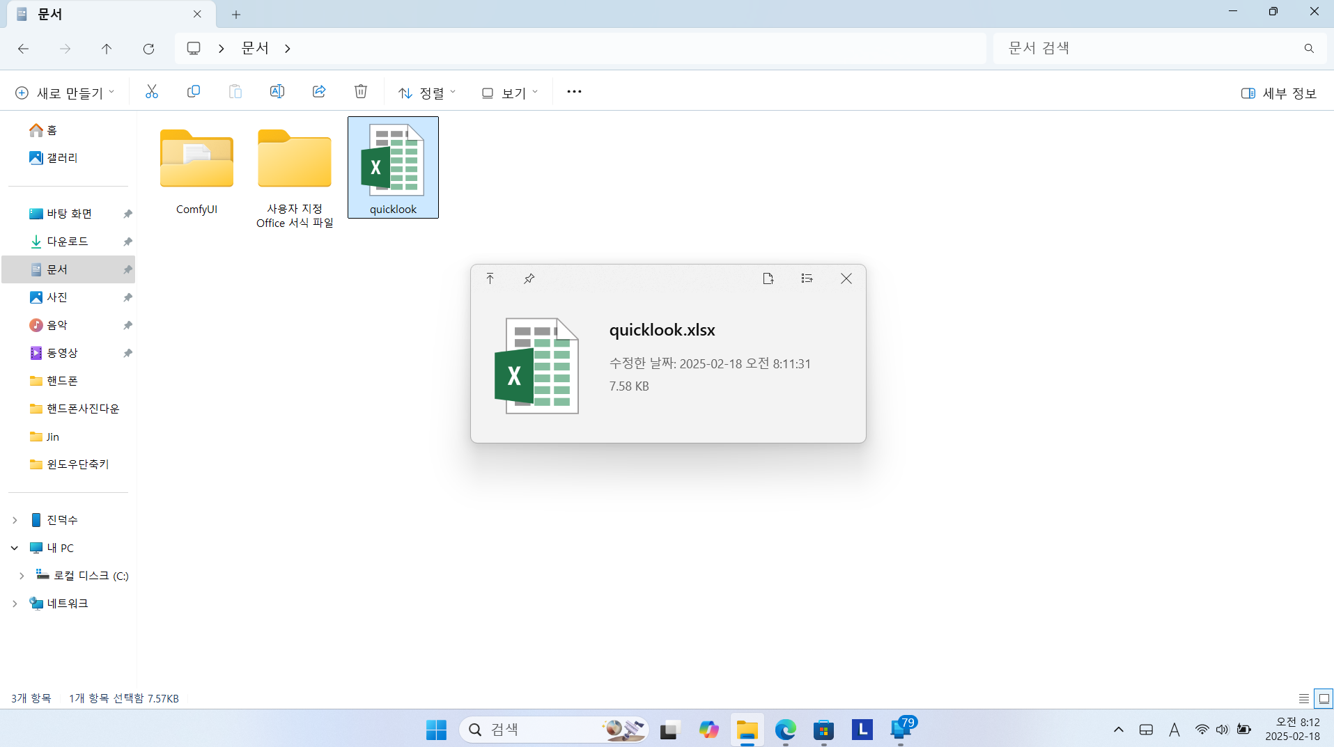Switch to details list view icon
1334x747 pixels.
click(x=1304, y=698)
